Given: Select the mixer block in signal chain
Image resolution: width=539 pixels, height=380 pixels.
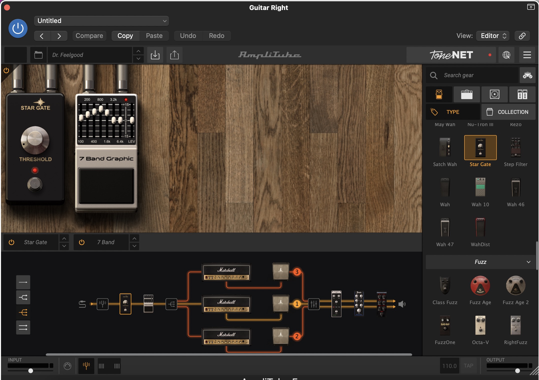Looking at the screenshot, I should point(314,304).
